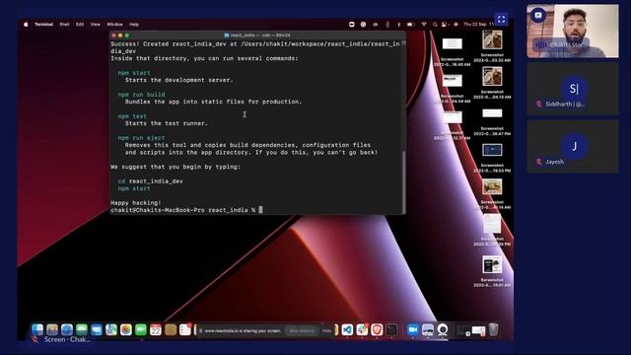This screenshot has width=631, height=355.
Task: Open Reminders from the Dock
Action: click(185, 329)
